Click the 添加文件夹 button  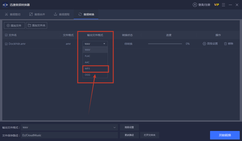pyautogui.click(x=36, y=25)
